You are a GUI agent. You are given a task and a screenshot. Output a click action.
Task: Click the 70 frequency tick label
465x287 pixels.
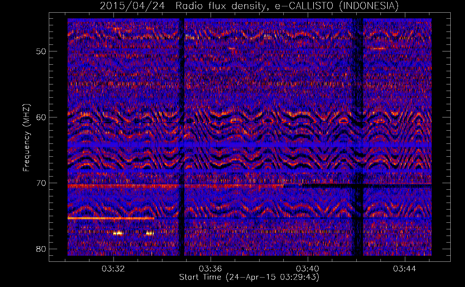pyautogui.click(x=41, y=183)
